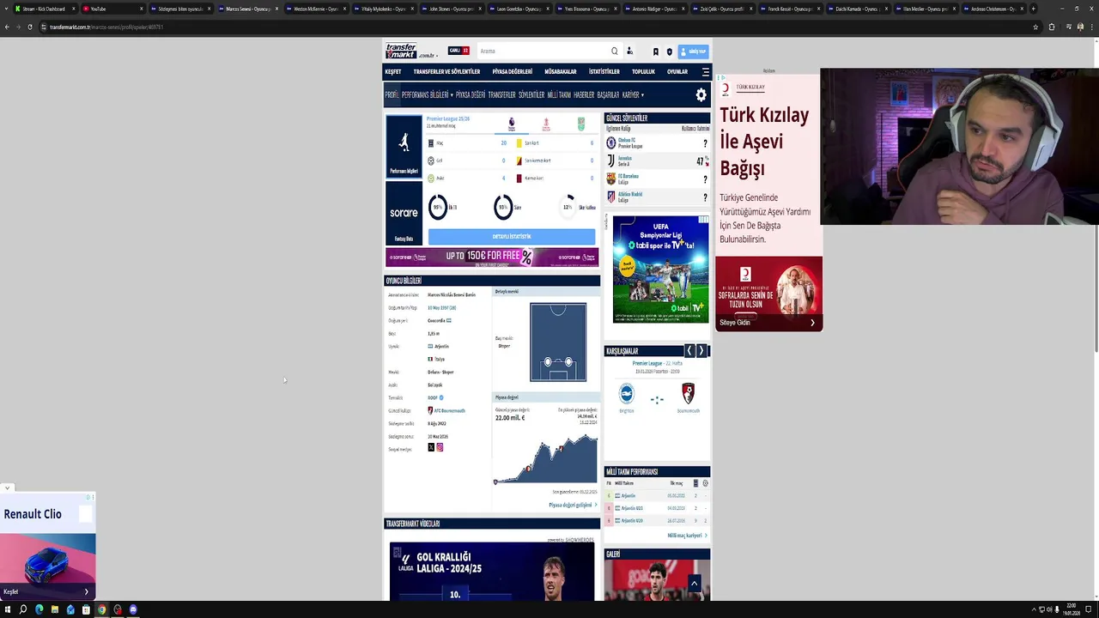The image size is (1099, 618).
Task: Click the FC Barcelona club crest
Action: point(611,179)
